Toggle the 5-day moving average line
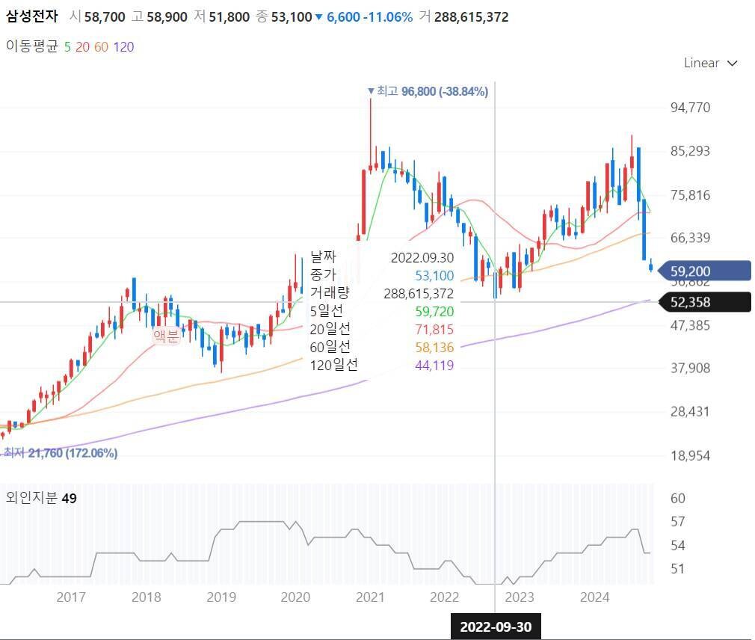The image size is (755, 640). pyautogui.click(x=68, y=47)
